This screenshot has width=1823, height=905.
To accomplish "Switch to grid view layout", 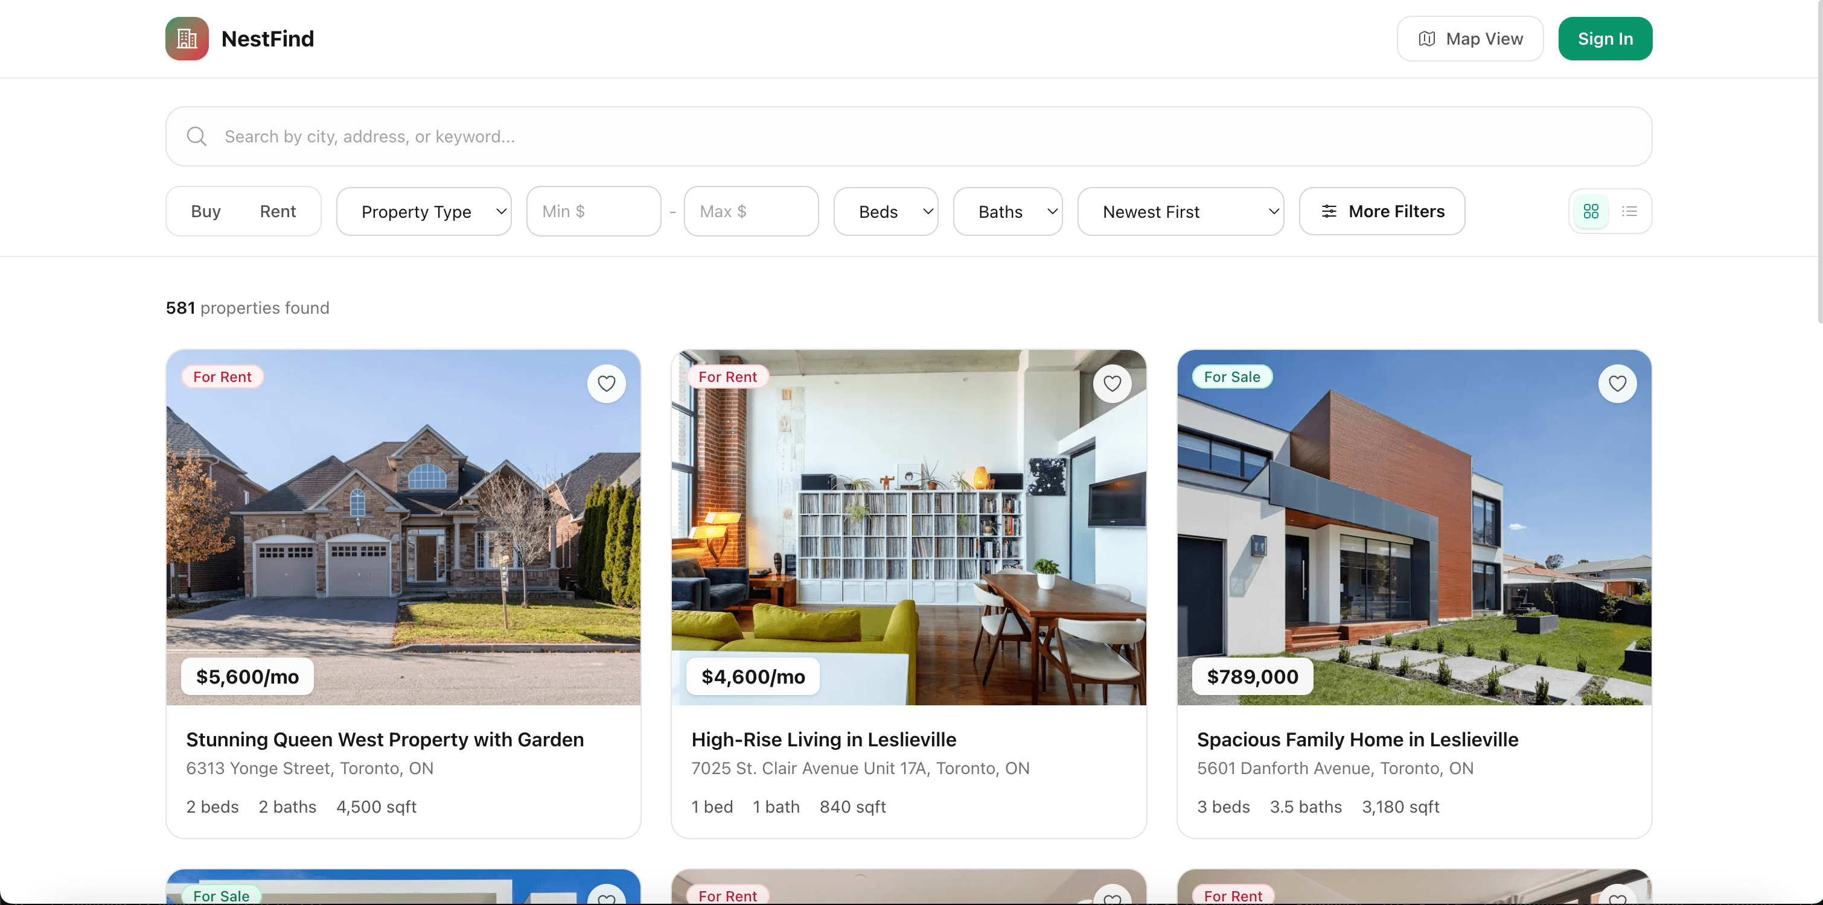I will click(1590, 211).
